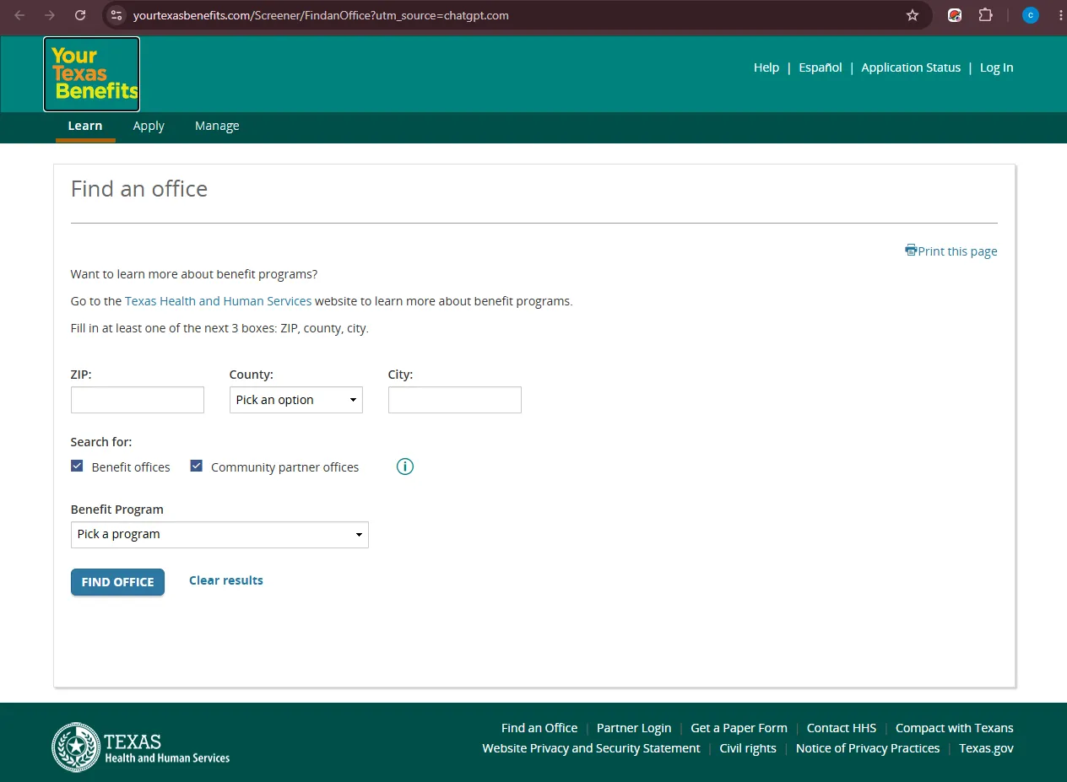
Task: Click the Your Texas Benefits logo
Action: tap(91, 74)
